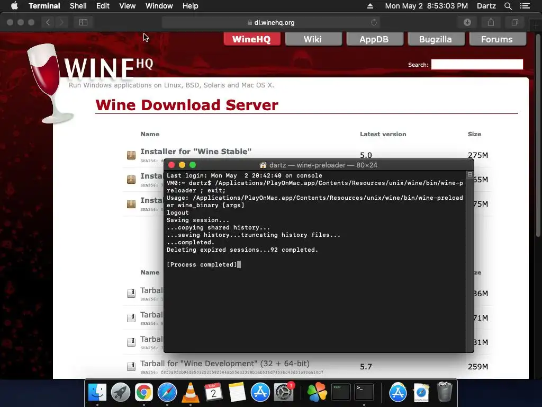Select the Forums tab

(x=497, y=39)
